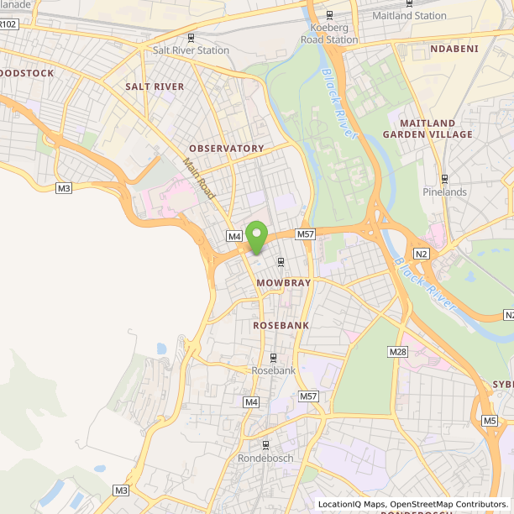Open the LocationIQ Maps OpenStreetMap attribution
514x514 pixels.
413,504
